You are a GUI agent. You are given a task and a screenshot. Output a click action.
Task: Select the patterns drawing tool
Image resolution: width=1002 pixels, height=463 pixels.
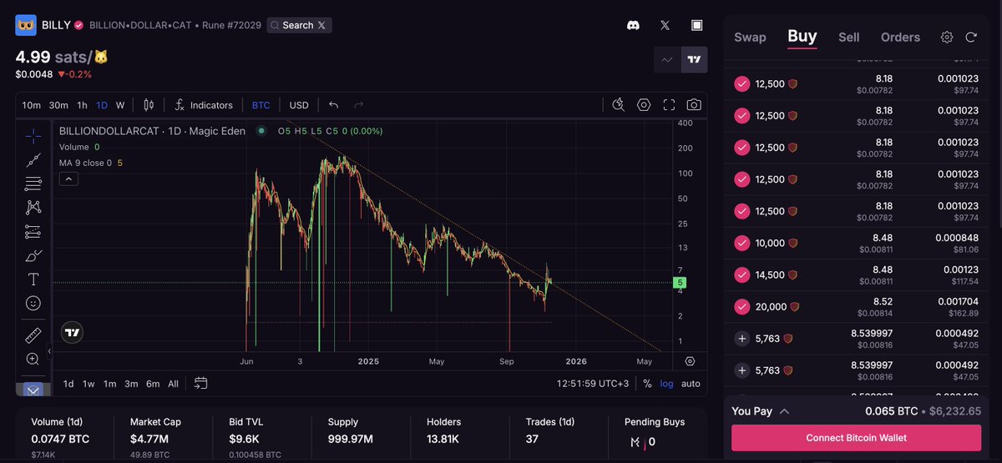[x=33, y=207]
